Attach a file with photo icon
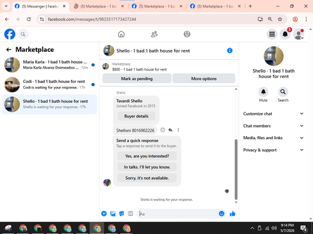 pos(113,213)
